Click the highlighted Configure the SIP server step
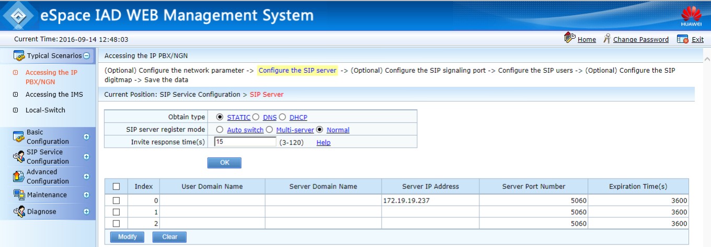The height and width of the screenshot is (247, 711). click(297, 71)
